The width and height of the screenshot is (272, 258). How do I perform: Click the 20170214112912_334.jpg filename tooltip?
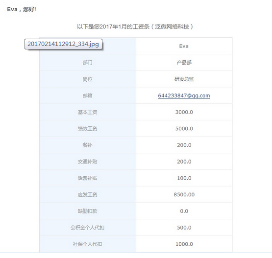coord(63,44)
